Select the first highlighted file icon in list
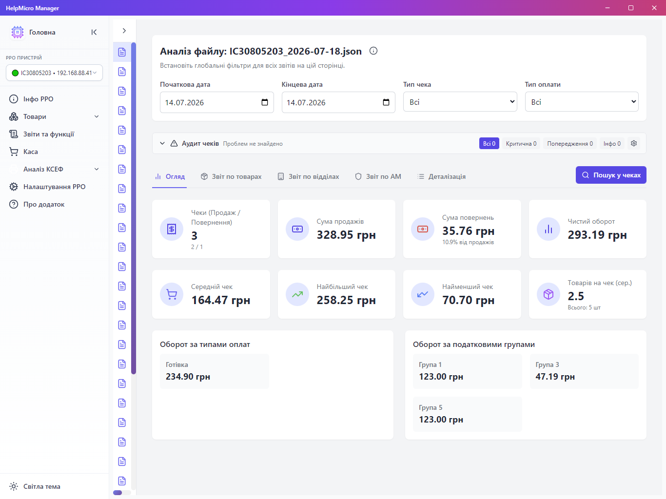The image size is (666, 499). pyautogui.click(x=122, y=52)
